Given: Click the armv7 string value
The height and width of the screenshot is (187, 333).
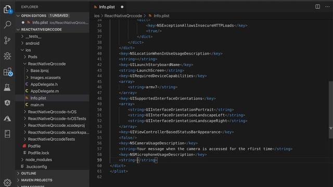Looking at the screenshot, I should click(151, 87).
